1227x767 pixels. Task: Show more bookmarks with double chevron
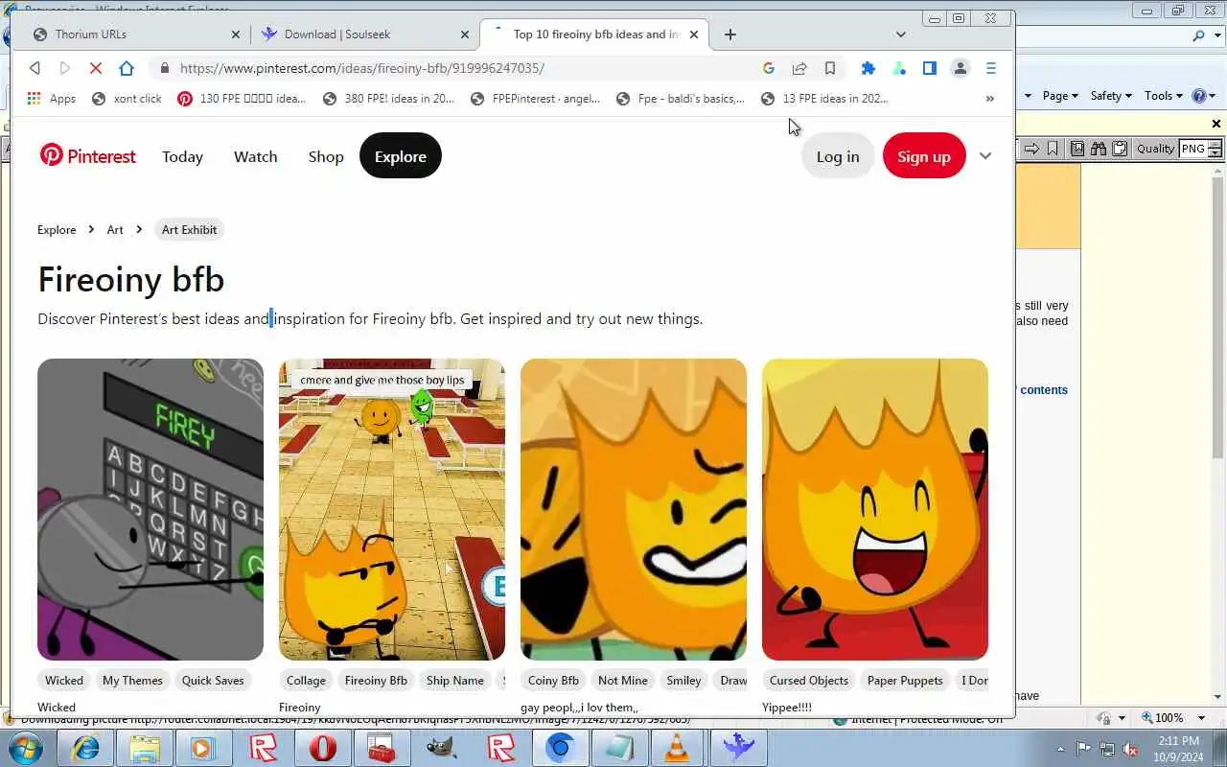tap(989, 98)
